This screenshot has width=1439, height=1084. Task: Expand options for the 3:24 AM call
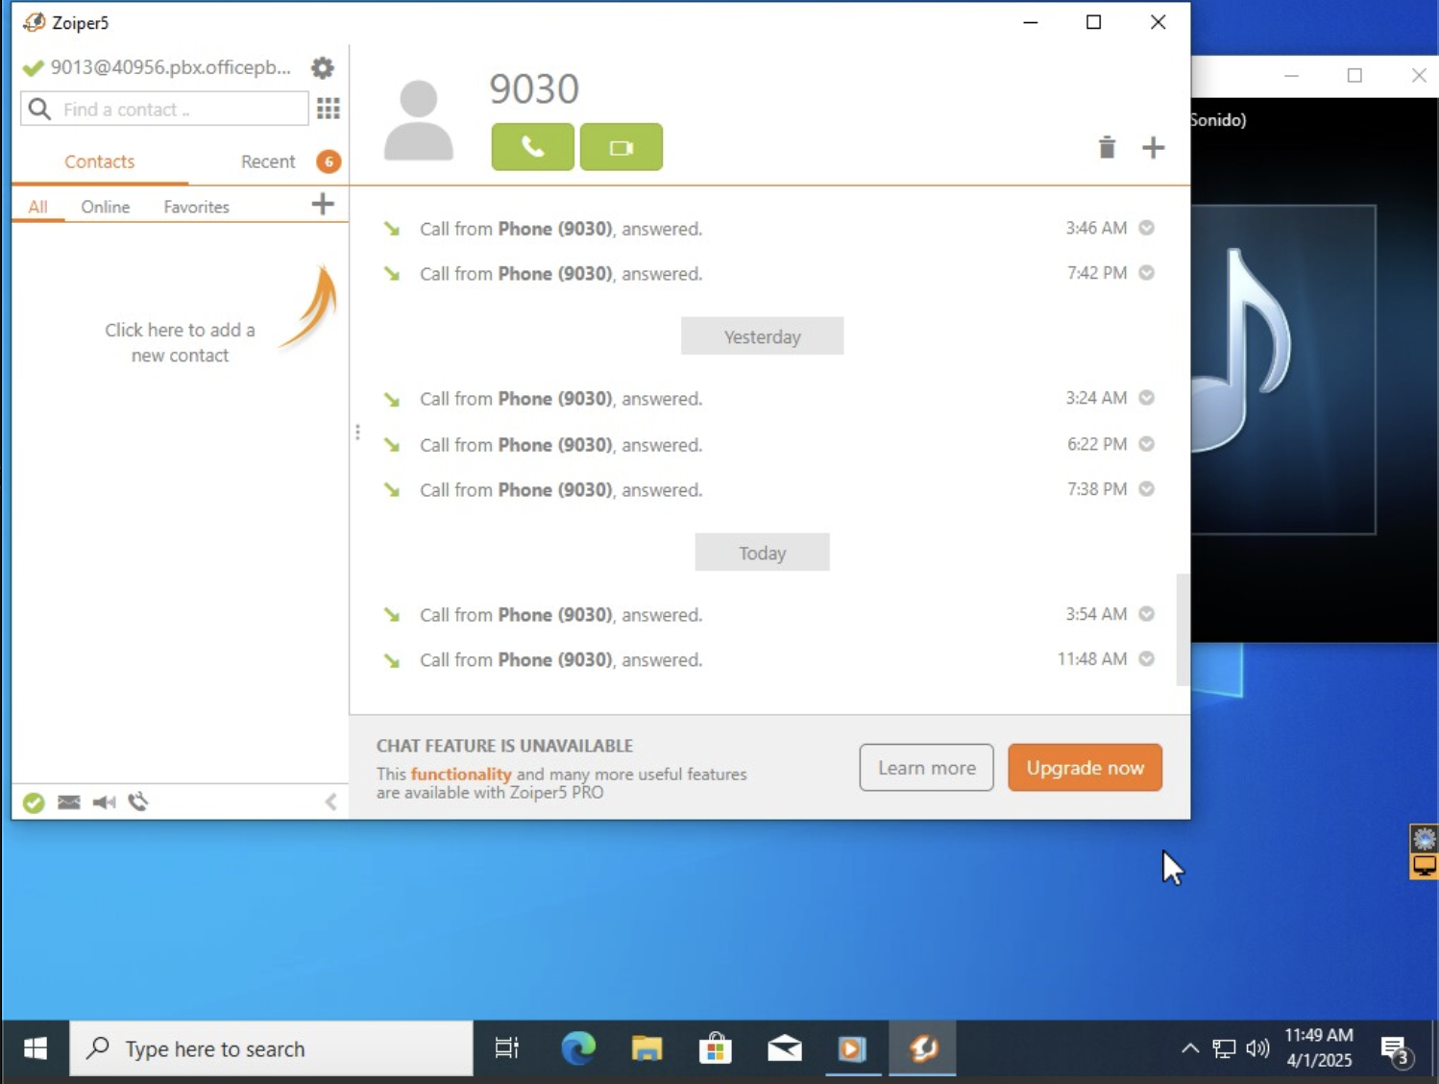click(1146, 398)
